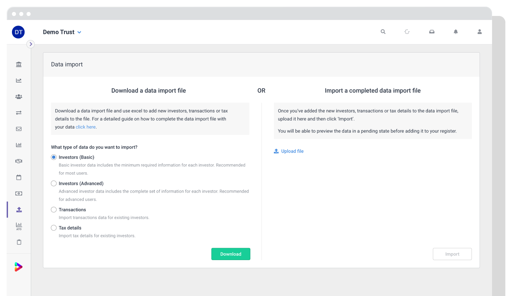Open the user profile icon
512x296 pixels.
coord(479,32)
